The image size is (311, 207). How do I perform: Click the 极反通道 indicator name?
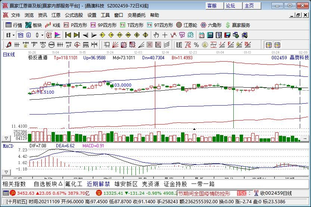coord(38,58)
